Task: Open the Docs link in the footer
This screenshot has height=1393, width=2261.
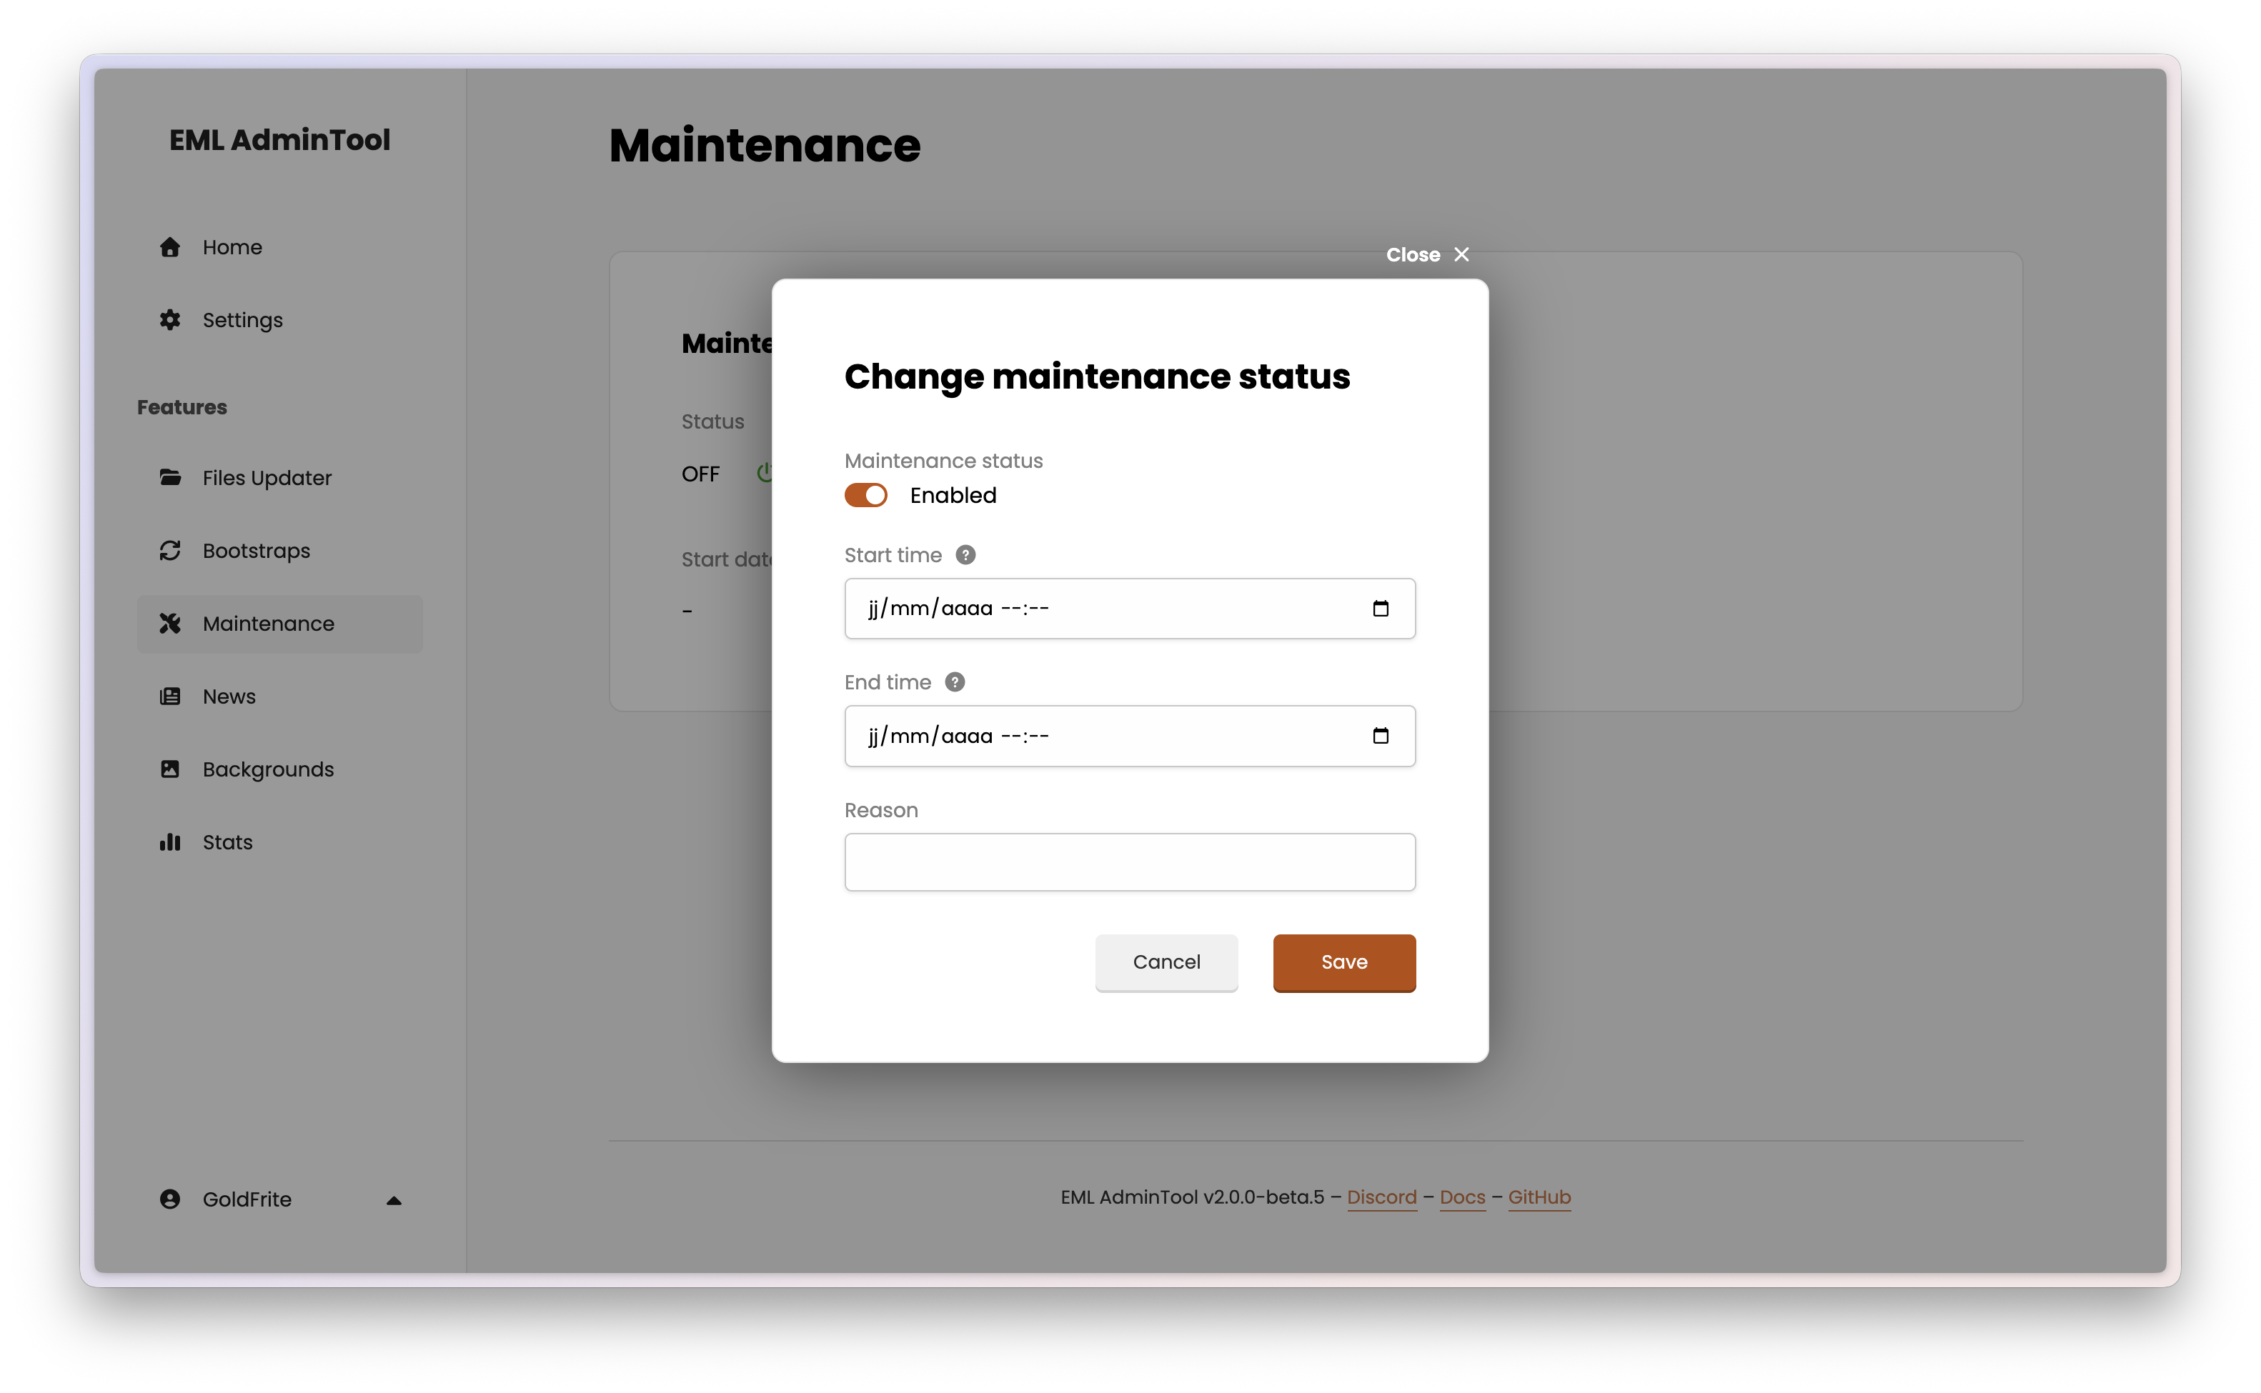Action: coord(1461,1198)
